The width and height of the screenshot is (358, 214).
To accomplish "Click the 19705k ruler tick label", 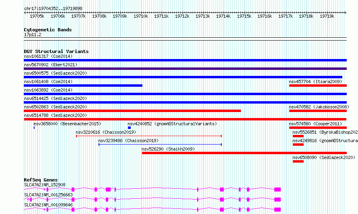I will point(37,16).
